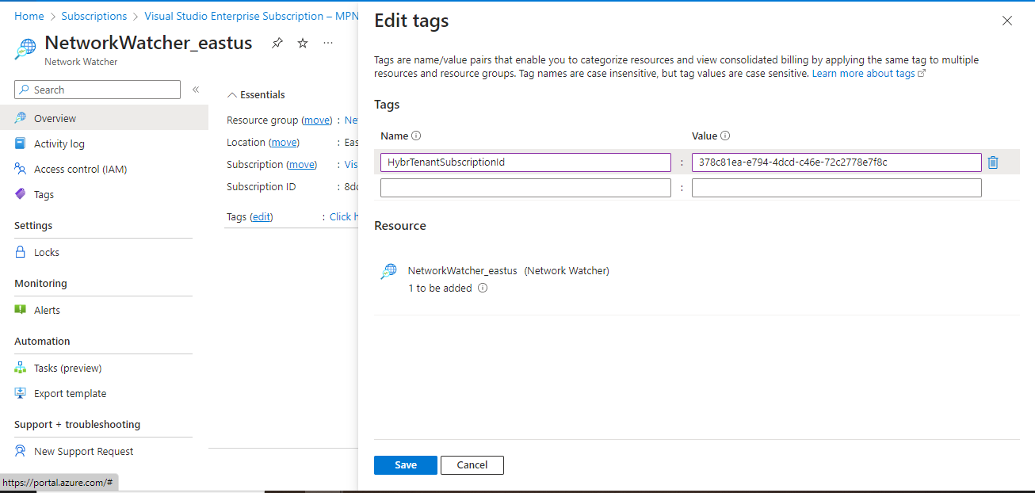The width and height of the screenshot is (1035, 493).
Task: Select Access control (IAM) menu item
Action: click(x=80, y=169)
